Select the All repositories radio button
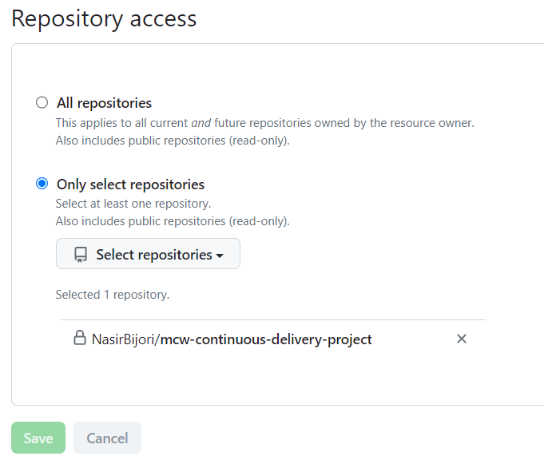 pos(42,103)
